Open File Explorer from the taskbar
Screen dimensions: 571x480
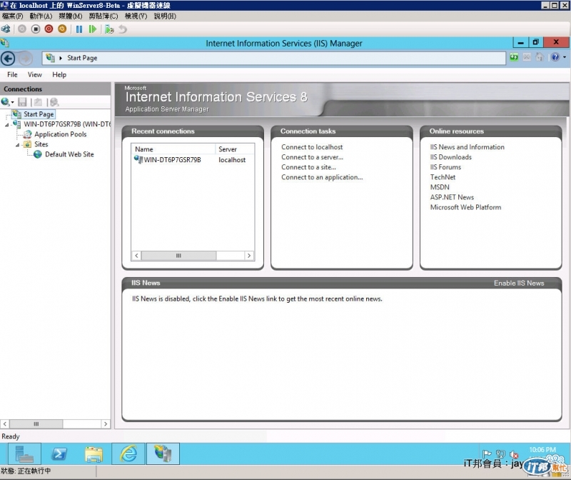pos(94,454)
